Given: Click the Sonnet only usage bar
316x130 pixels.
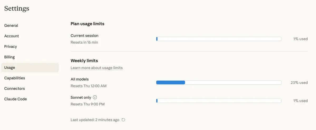Looking at the screenshot, I should tap(218, 101).
